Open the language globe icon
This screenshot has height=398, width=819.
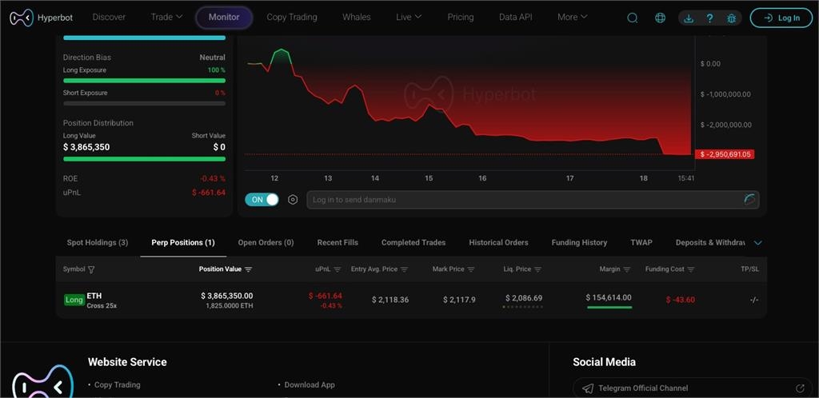click(660, 18)
